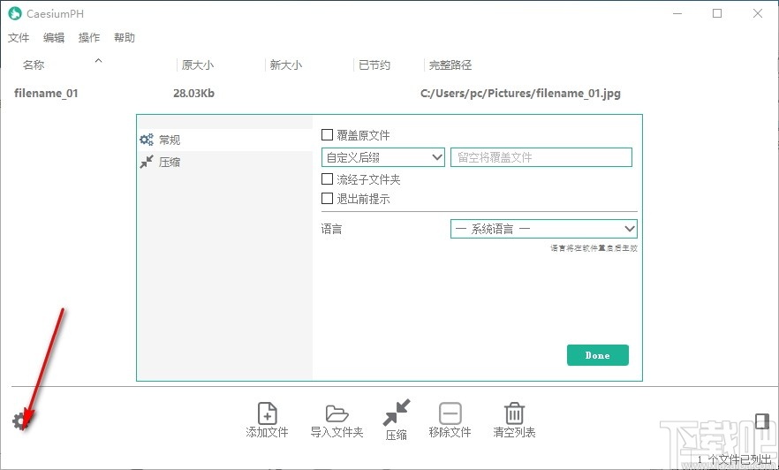The image size is (779, 470).
Task: Click the 已节约 column header
Action: coord(374,65)
